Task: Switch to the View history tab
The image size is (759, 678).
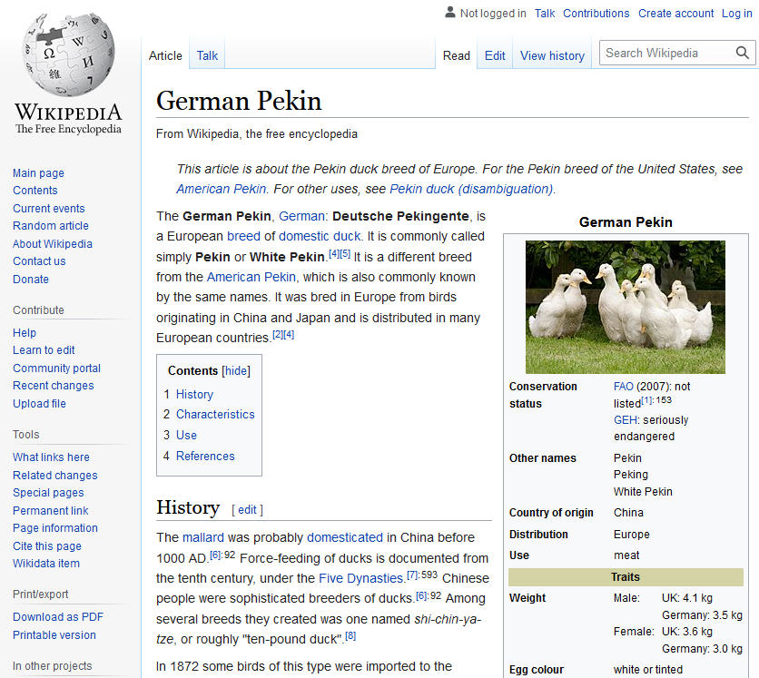Action: pos(552,55)
